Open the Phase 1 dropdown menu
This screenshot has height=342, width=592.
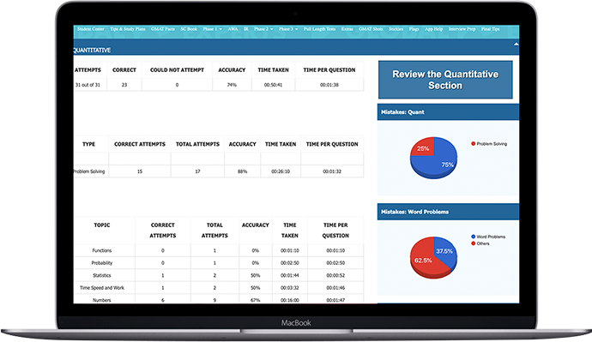coord(212,29)
